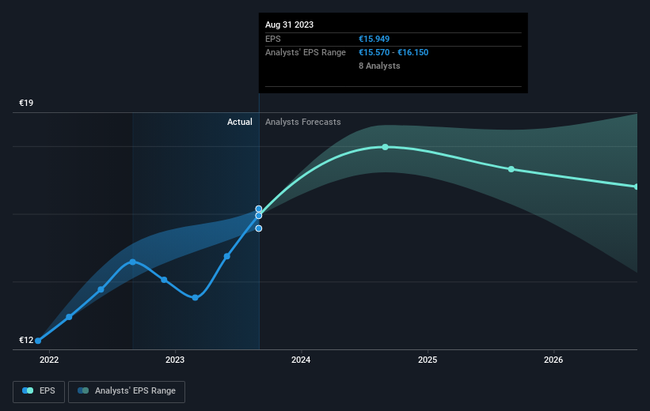Image resolution: width=650 pixels, height=411 pixels.
Task: Select the forecast point in late 2025
Action: [x=511, y=169]
